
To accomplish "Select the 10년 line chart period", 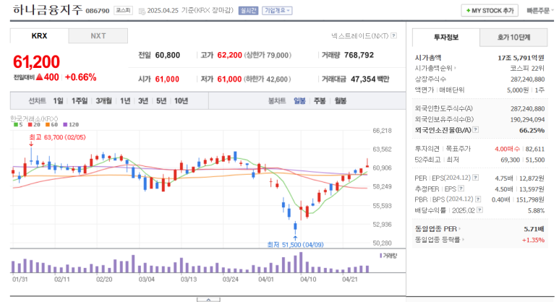I will click(x=181, y=100).
